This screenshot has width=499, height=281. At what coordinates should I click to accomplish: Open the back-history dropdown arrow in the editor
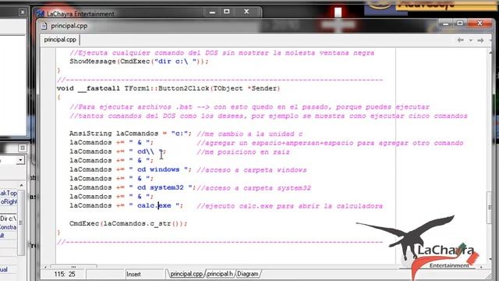pyautogui.click(x=470, y=41)
